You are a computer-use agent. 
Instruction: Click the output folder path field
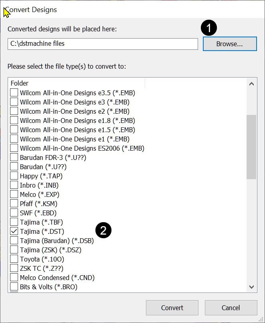click(103, 44)
